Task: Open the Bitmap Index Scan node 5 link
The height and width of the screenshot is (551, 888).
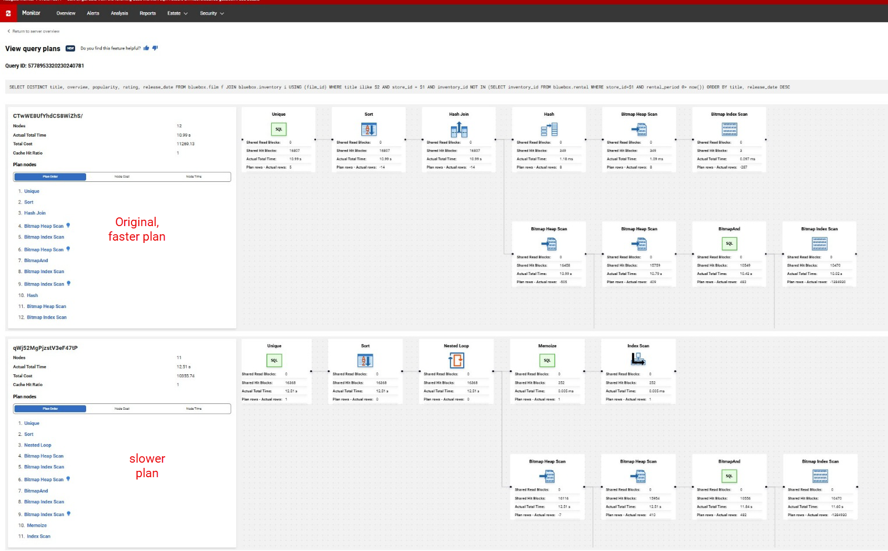Action: (44, 237)
